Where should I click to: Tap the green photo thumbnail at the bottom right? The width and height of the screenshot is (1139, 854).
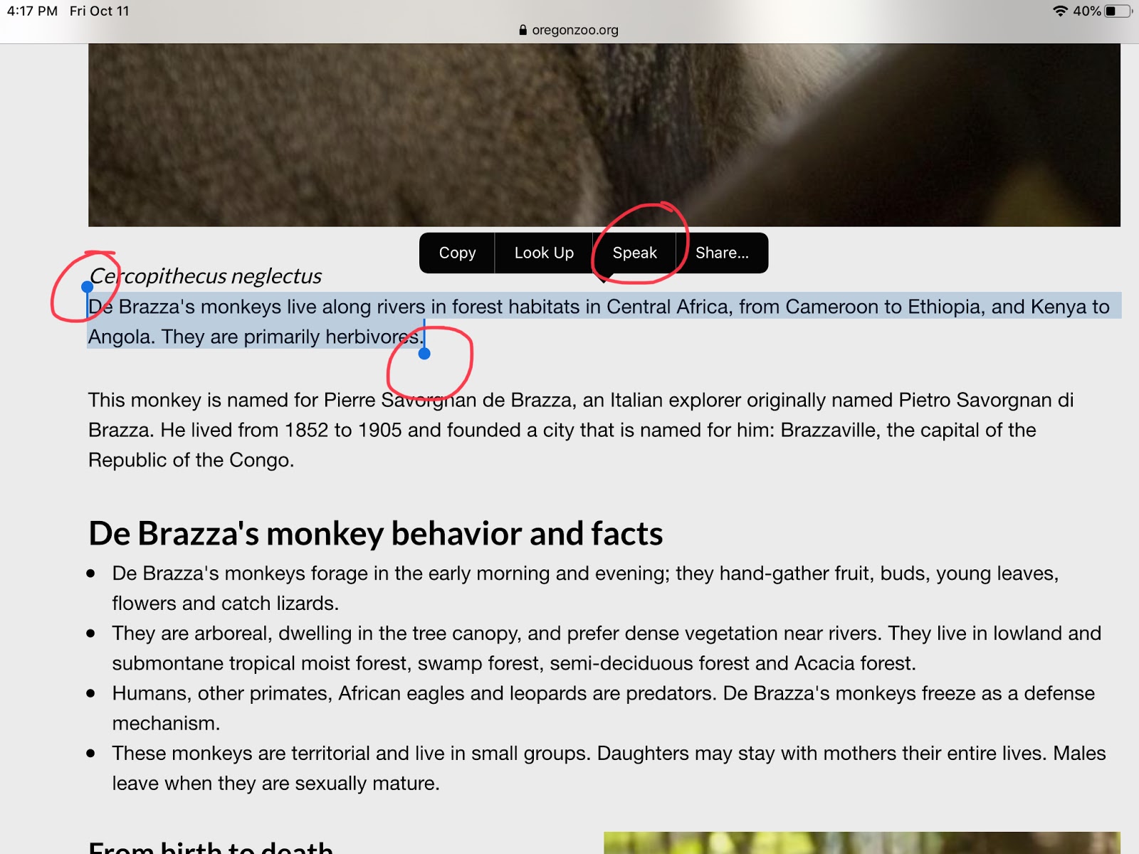(x=862, y=843)
